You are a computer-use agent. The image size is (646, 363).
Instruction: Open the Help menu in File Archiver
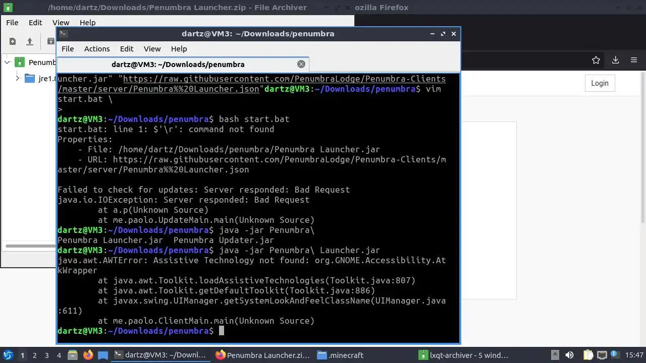[87, 23]
